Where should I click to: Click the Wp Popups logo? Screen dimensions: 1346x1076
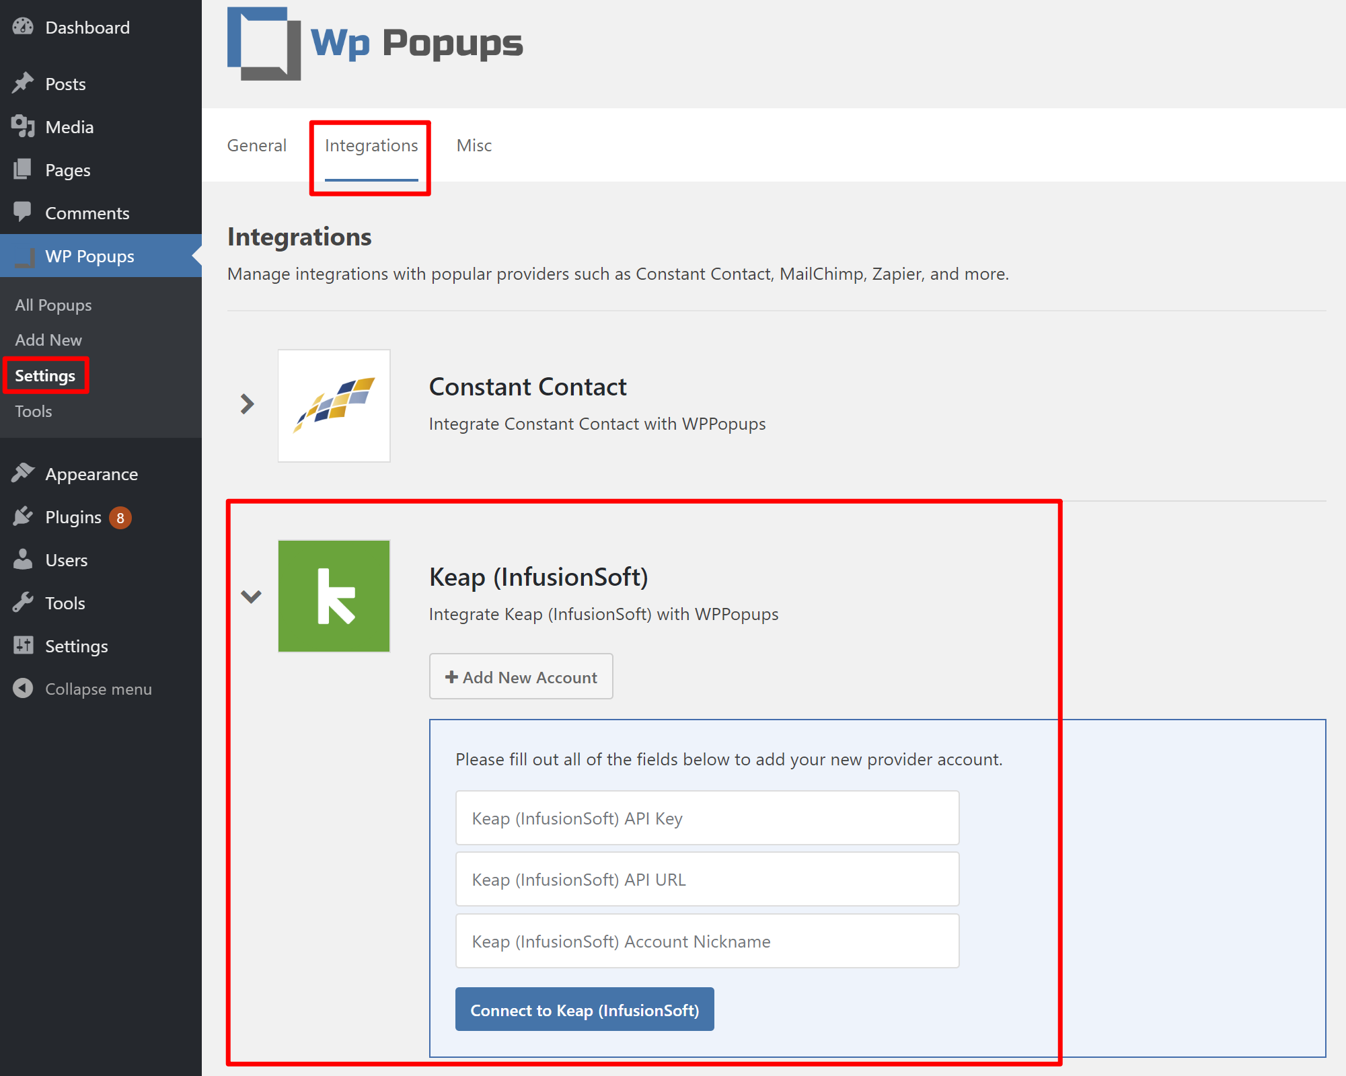(374, 42)
